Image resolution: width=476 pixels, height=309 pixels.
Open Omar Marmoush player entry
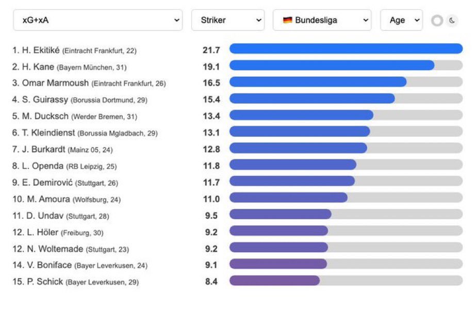click(x=55, y=83)
